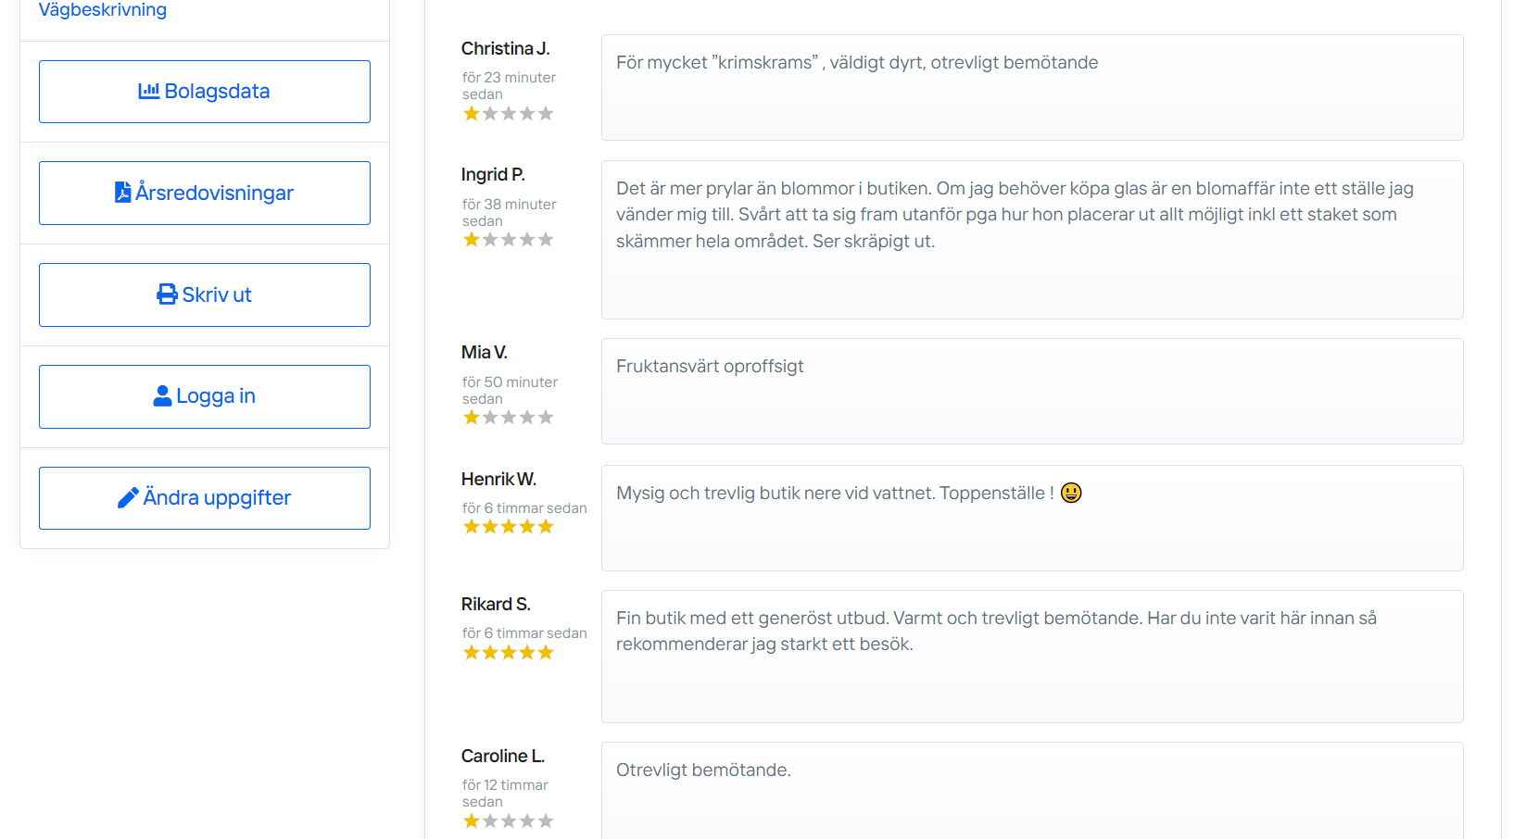Click the printer icon beside Skriv ut
The image size is (1526, 839).
coord(167,294)
